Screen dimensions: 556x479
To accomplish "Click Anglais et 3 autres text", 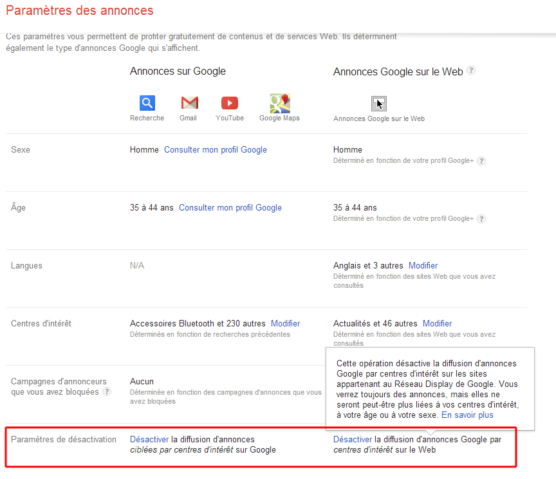I will (x=368, y=265).
